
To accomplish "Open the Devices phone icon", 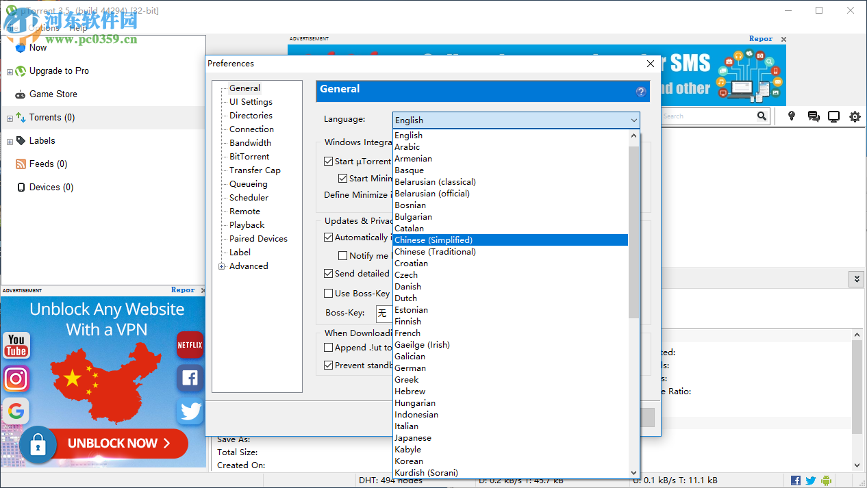I will tap(21, 187).
